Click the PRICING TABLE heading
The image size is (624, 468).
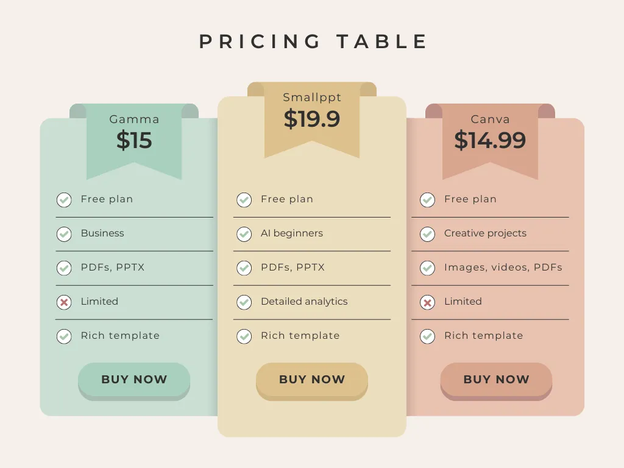(x=313, y=41)
